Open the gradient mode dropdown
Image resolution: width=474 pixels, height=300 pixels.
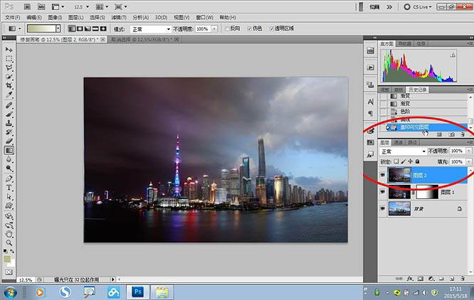pyautogui.click(x=151, y=29)
